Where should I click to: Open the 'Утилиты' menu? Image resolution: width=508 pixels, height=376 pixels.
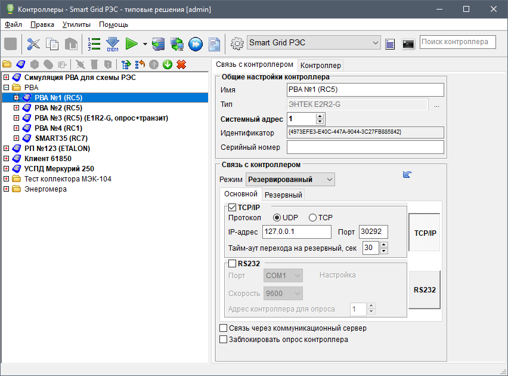[x=76, y=24]
